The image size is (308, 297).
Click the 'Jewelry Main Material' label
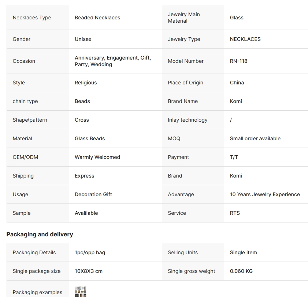pos(184,18)
